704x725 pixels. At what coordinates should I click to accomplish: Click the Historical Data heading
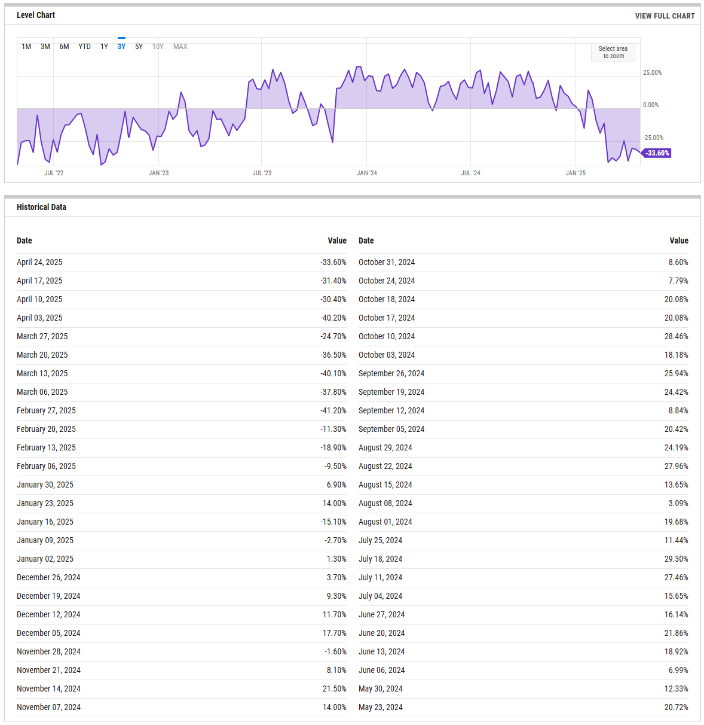(41, 207)
